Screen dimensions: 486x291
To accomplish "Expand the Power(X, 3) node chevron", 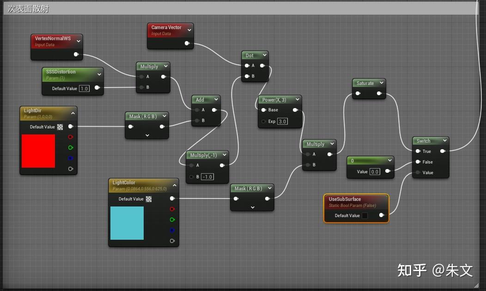I will point(298,99).
